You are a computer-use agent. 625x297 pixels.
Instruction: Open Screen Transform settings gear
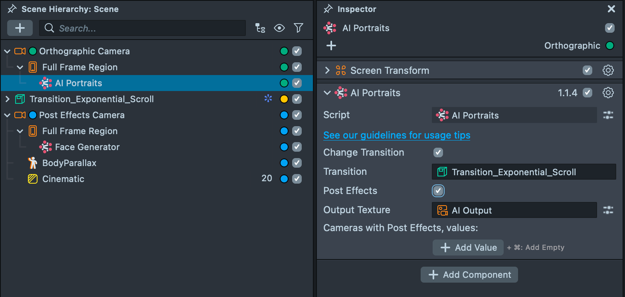click(608, 71)
